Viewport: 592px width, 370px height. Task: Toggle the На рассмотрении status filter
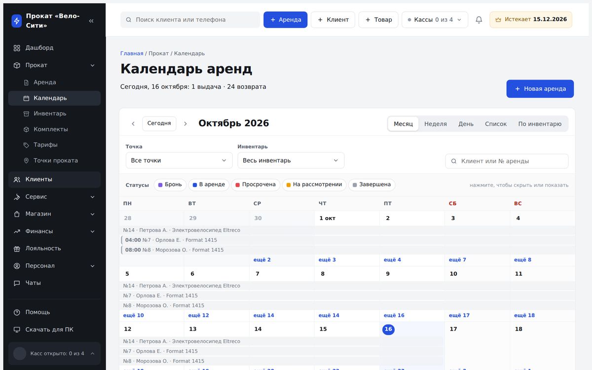click(x=314, y=185)
